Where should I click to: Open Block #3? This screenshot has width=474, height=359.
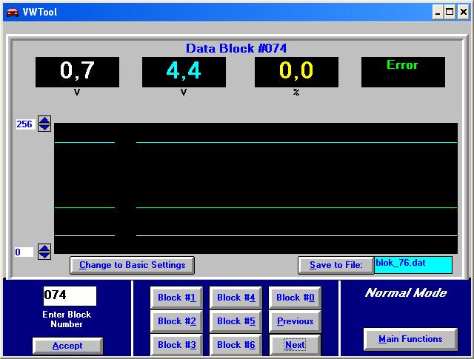coord(176,345)
